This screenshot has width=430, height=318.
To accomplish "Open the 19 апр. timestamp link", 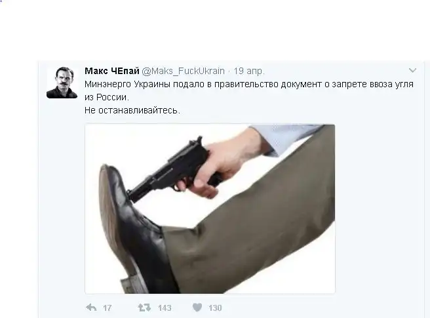I will 249,71.
